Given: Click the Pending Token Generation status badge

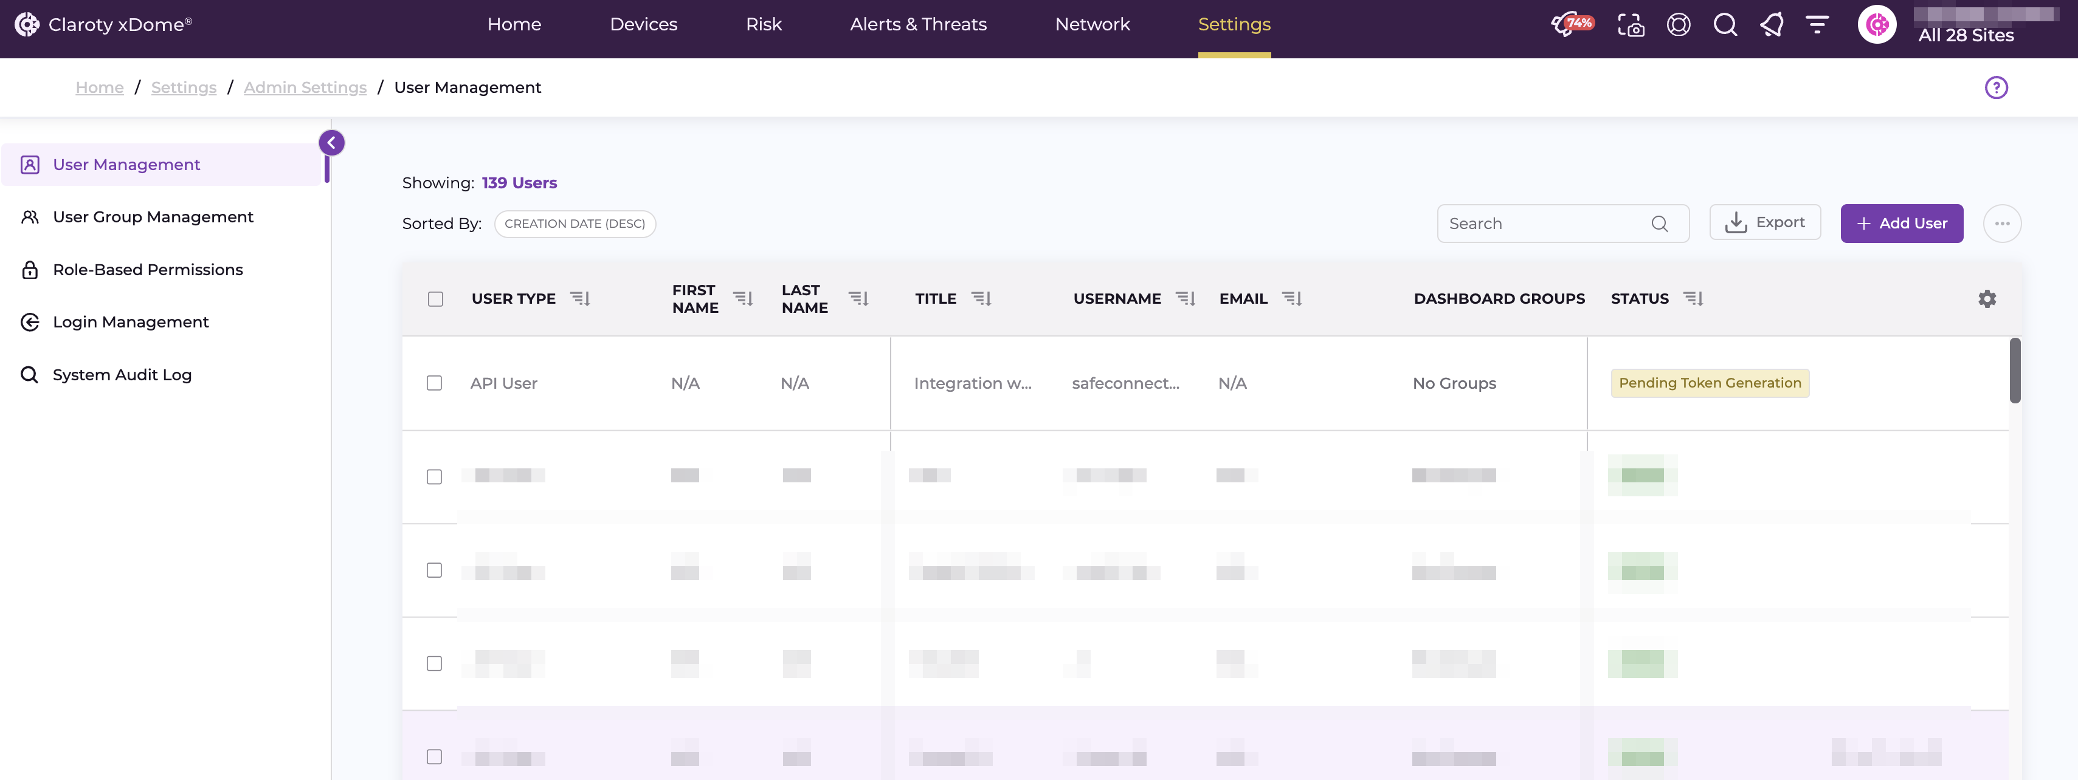Looking at the screenshot, I should 1710,383.
